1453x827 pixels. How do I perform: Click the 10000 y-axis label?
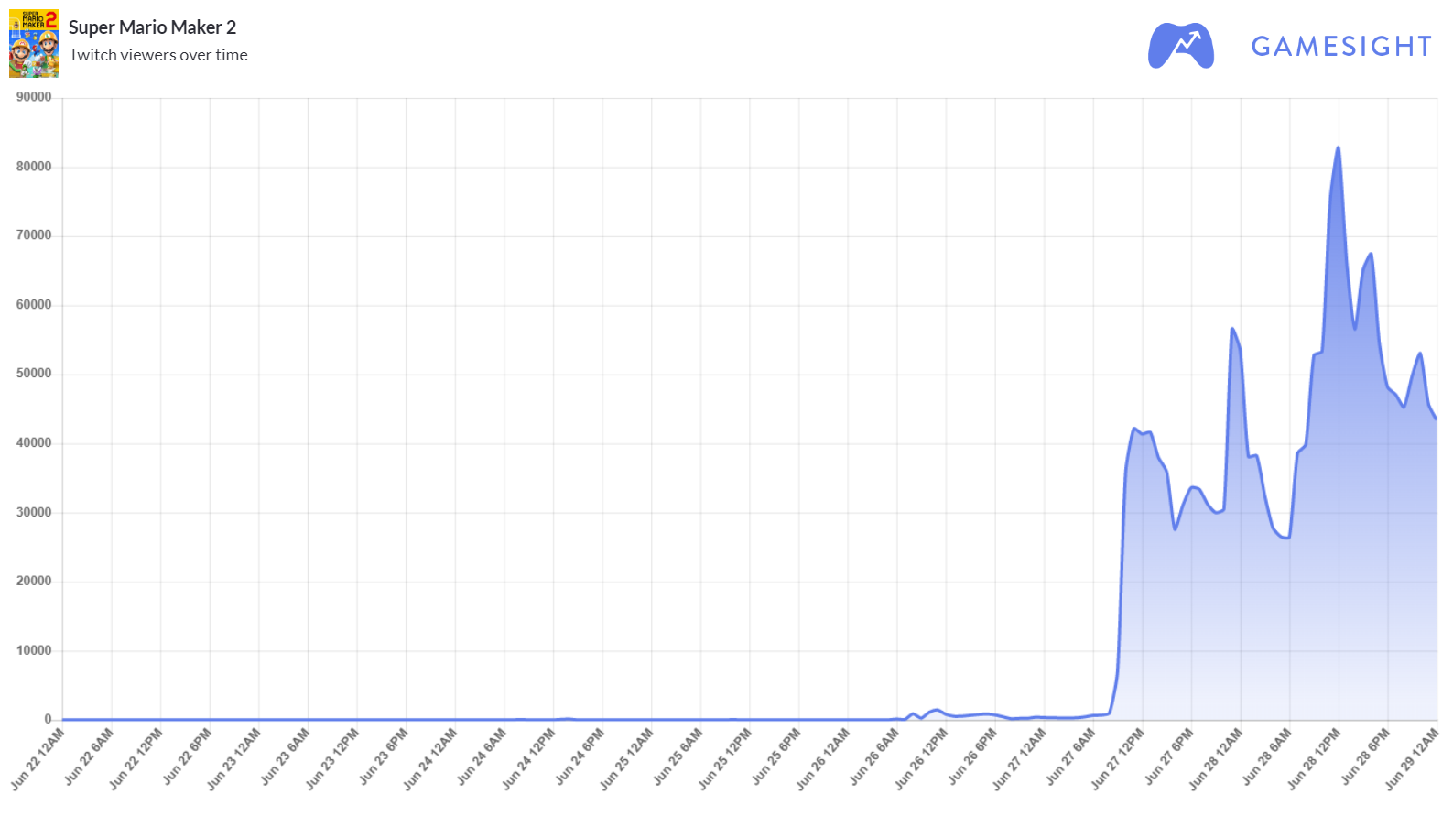pos(34,650)
